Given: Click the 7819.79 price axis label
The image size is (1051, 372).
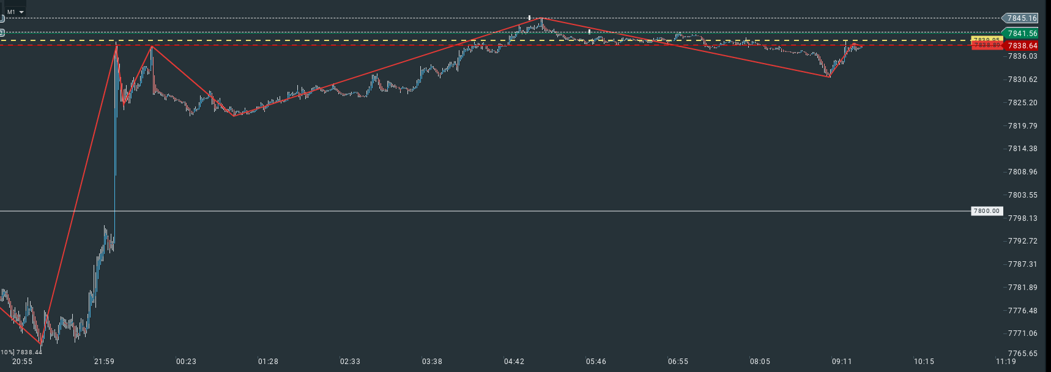Looking at the screenshot, I should (1022, 126).
